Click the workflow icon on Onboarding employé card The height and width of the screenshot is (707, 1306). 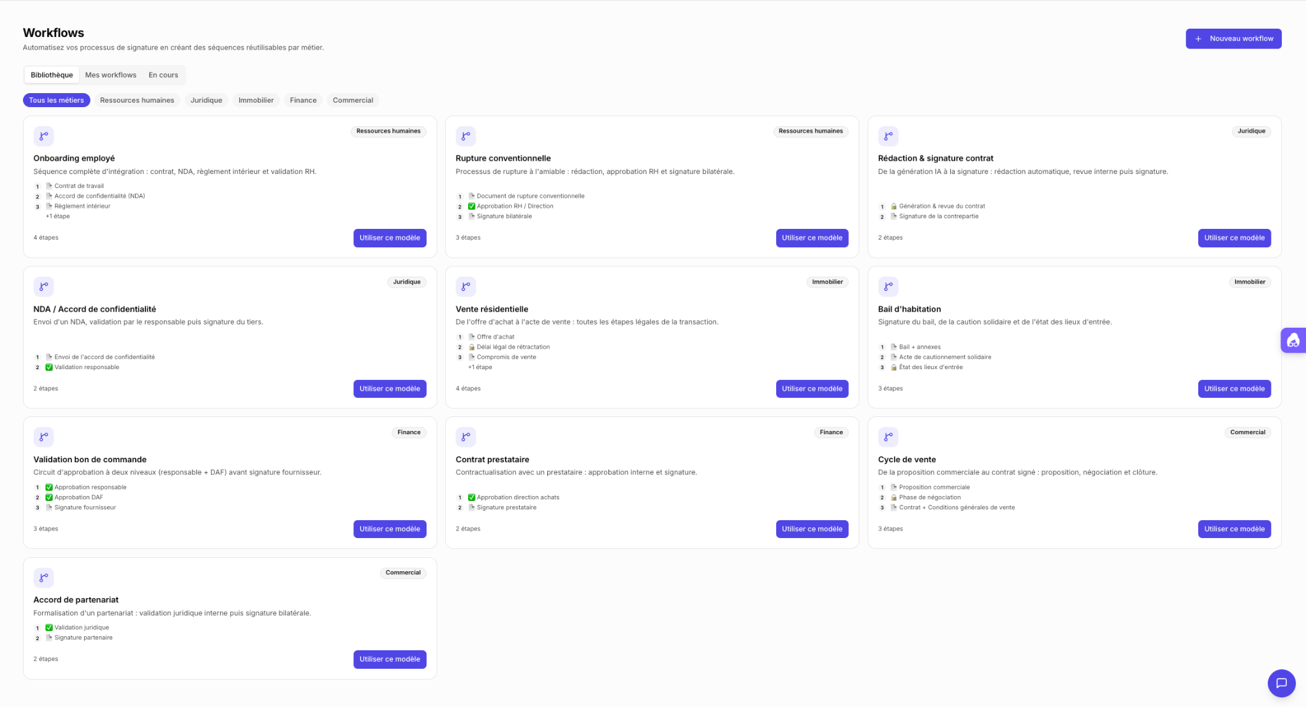click(x=43, y=136)
